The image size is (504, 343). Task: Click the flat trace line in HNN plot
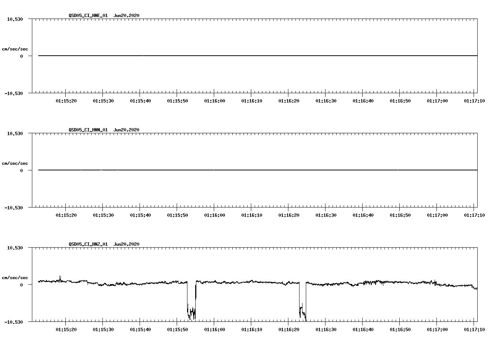pos(258,170)
